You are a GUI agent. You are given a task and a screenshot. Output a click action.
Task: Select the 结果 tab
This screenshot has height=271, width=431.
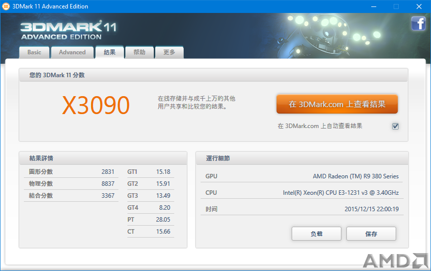[109, 52]
